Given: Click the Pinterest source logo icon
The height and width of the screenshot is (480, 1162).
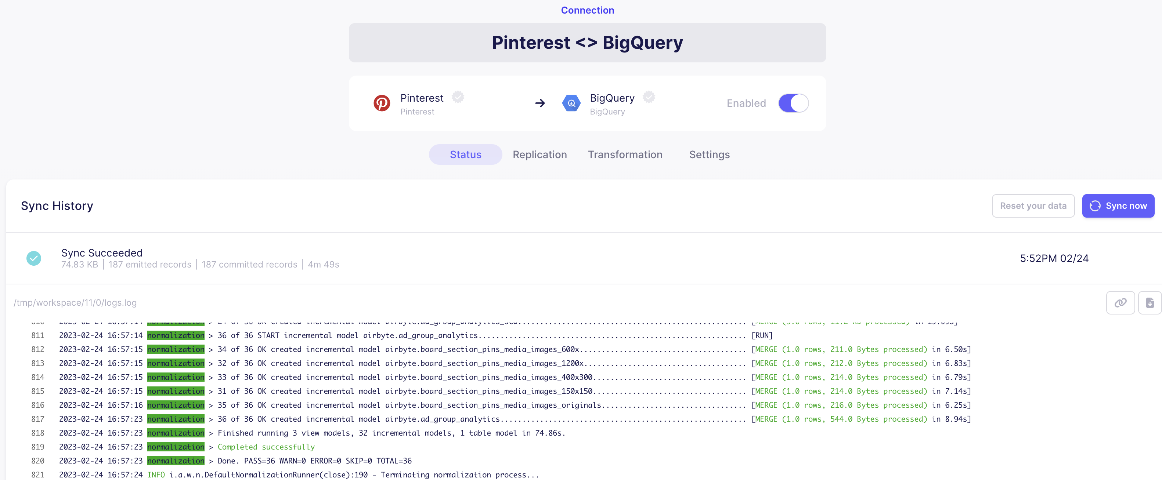Looking at the screenshot, I should 382,103.
